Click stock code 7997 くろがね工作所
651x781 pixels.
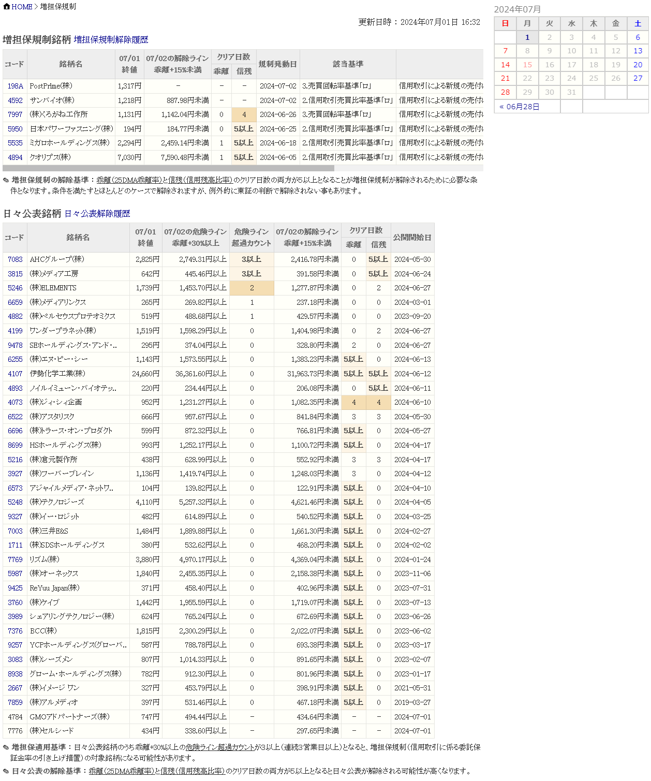pyautogui.click(x=15, y=114)
